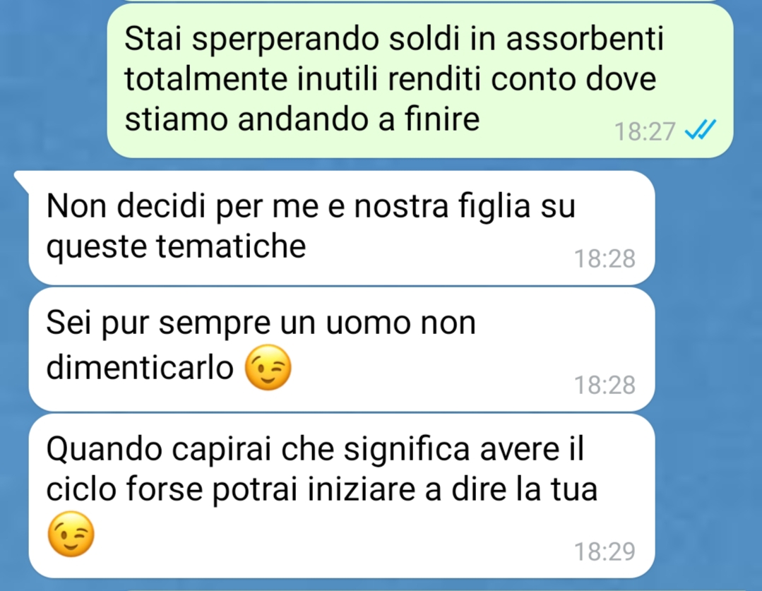Viewport: 762px width, 591px height.
Task: Click the words "stiamo andando a finire"
Action: point(302,119)
